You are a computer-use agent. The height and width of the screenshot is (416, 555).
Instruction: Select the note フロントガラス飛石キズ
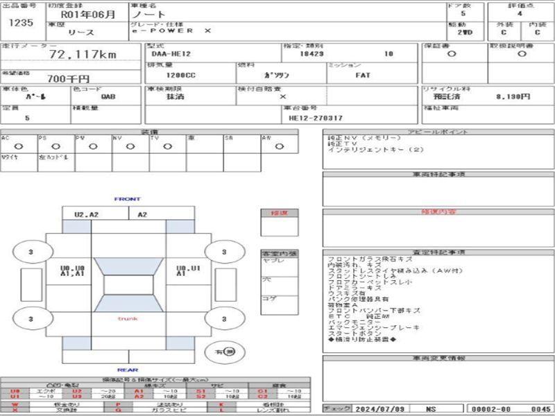(x=370, y=259)
